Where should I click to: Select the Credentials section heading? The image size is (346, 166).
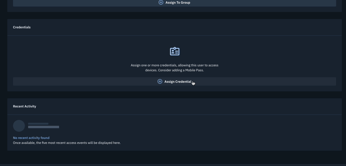click(x=22, y=27)
